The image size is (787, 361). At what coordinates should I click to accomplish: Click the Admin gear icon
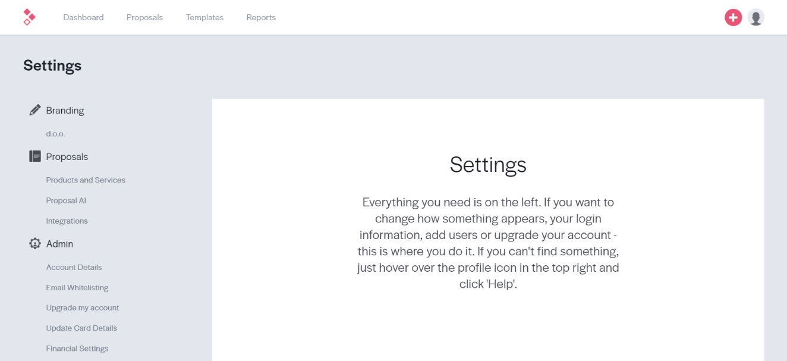click(35, 244)
